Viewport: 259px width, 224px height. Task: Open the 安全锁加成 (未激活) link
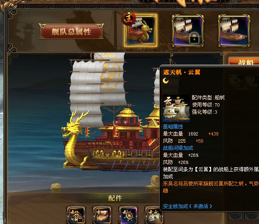point(188,206)
